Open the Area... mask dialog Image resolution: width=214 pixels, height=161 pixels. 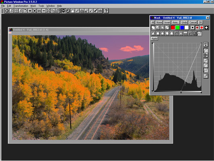click(x=175, y=22)
